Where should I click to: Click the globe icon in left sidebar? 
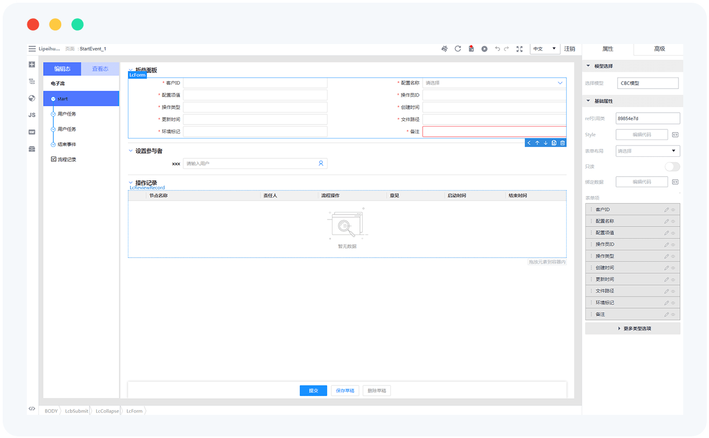click(32, 98)
